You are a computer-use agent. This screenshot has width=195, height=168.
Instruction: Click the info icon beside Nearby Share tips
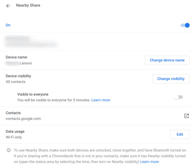coord(9,150)
